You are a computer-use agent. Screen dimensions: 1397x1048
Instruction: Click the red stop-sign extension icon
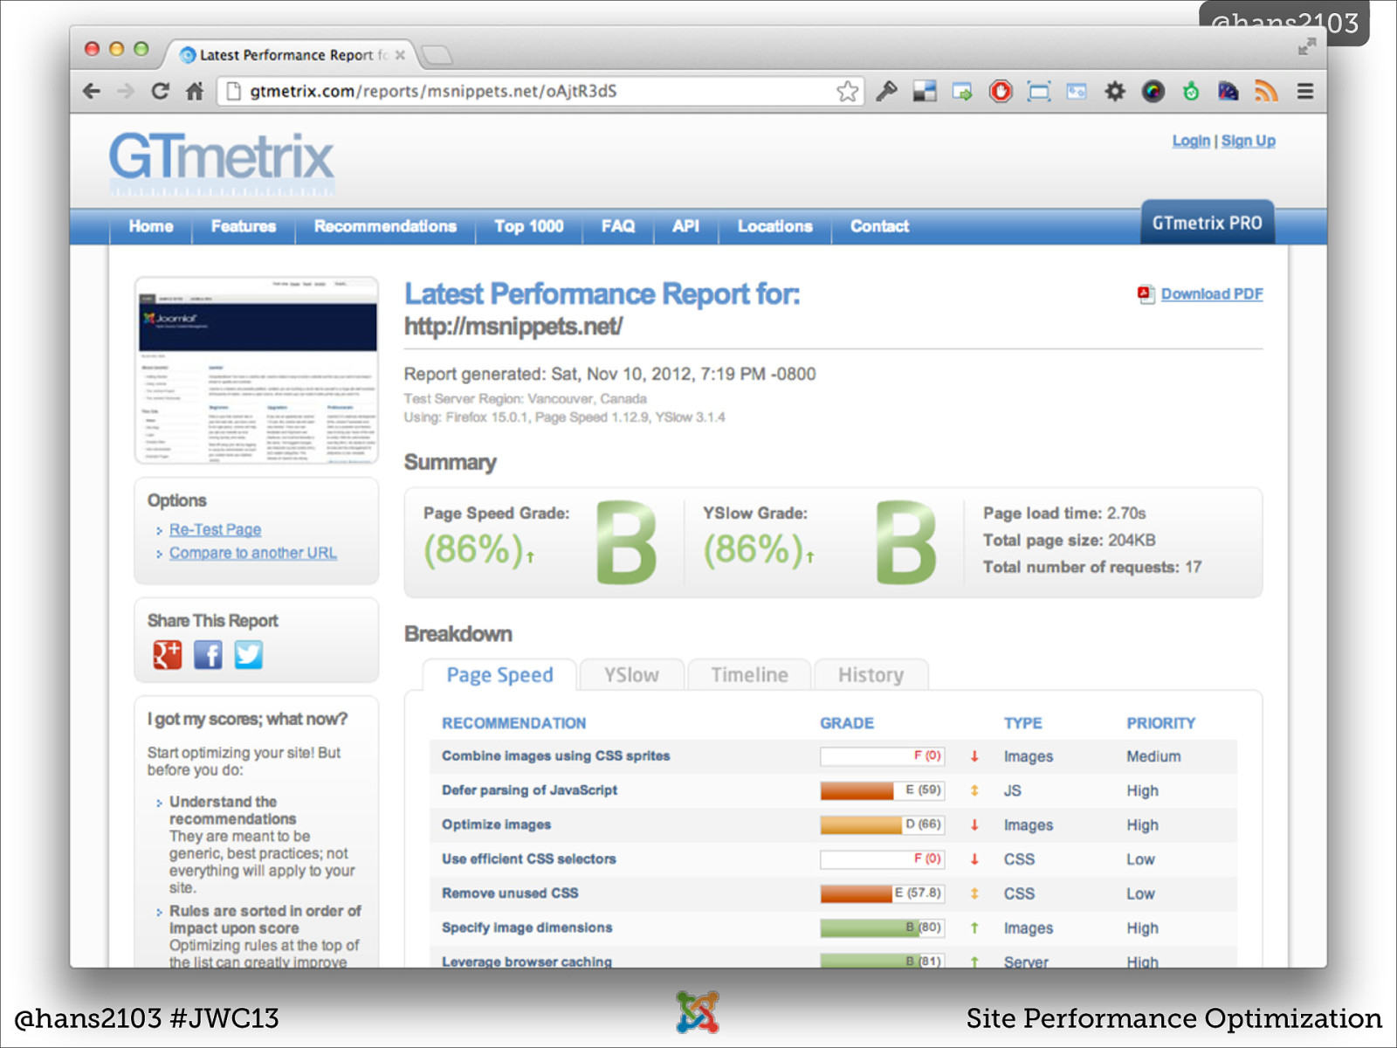pos(1001,91)
